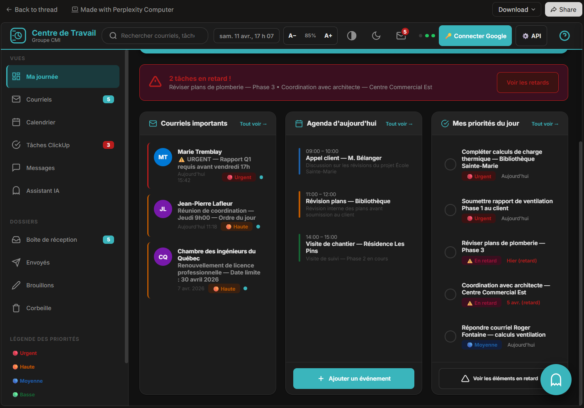The width and height of the screenshot is (584, 408).
Task: Toggle the high contrast mode icon
Action: click(352, 36)
